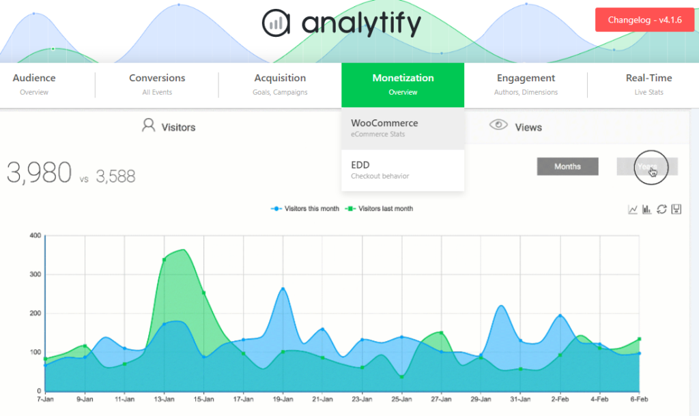Open the Conversions All Events tab
Screen dimensions: 699x416
[x=157, y=85]
